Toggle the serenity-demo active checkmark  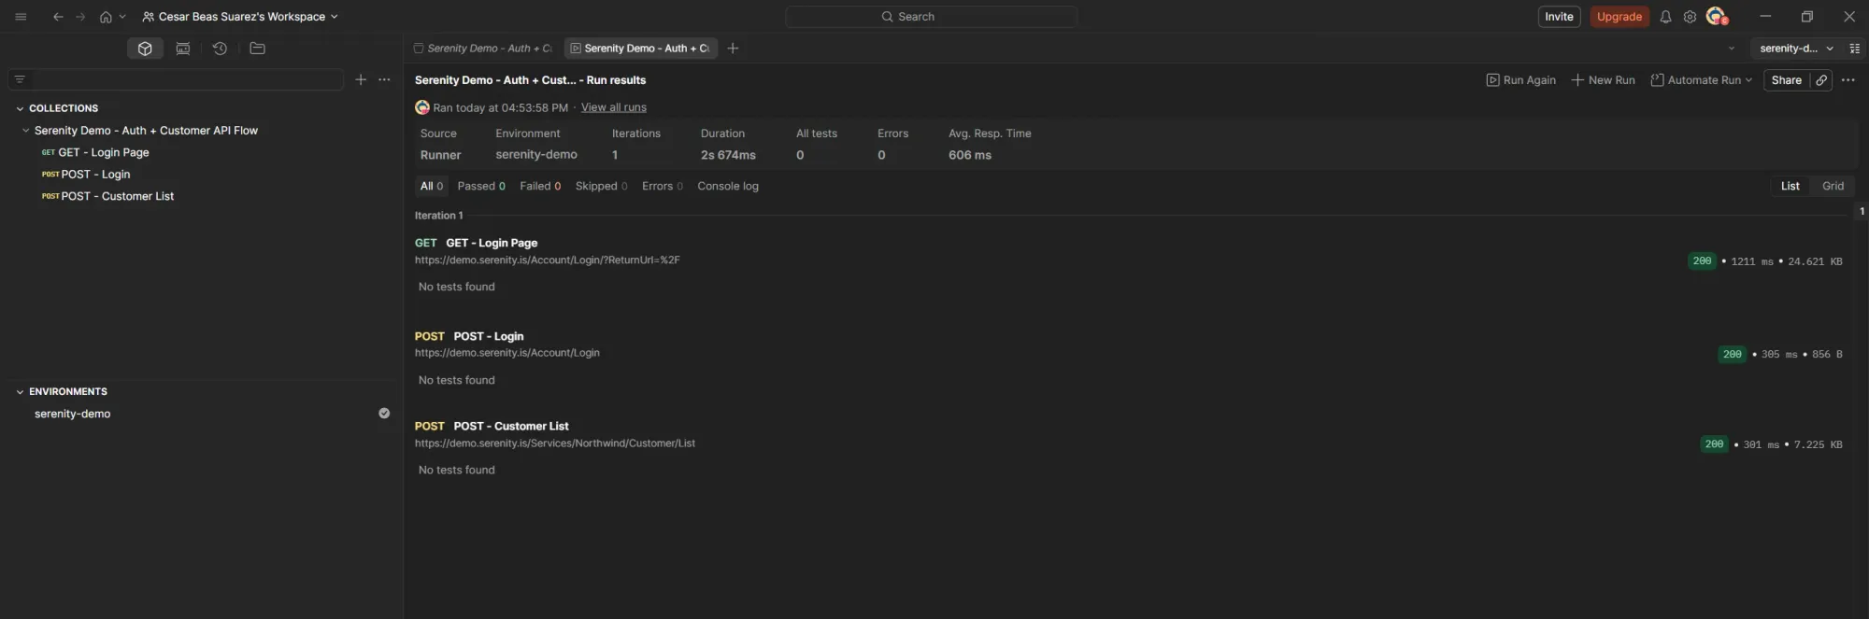click(384, 414)
